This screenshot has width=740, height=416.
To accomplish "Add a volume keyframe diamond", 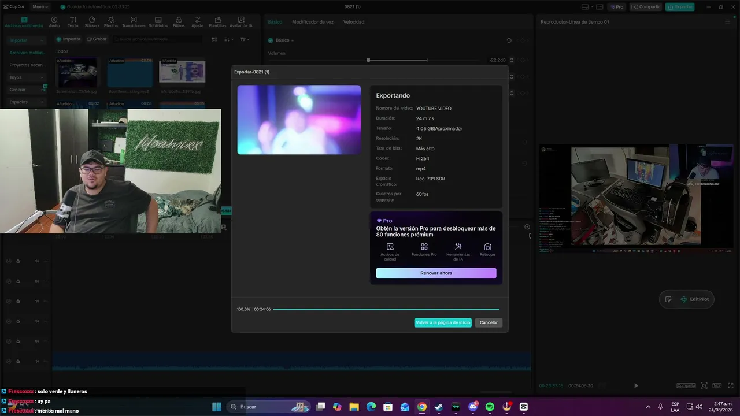I will pos(522,60).
